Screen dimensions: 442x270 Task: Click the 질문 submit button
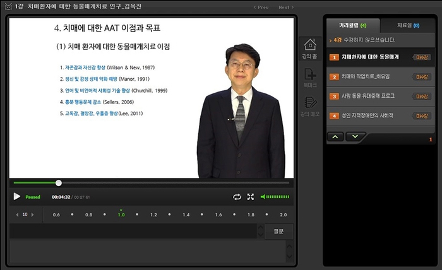[278, 232]
